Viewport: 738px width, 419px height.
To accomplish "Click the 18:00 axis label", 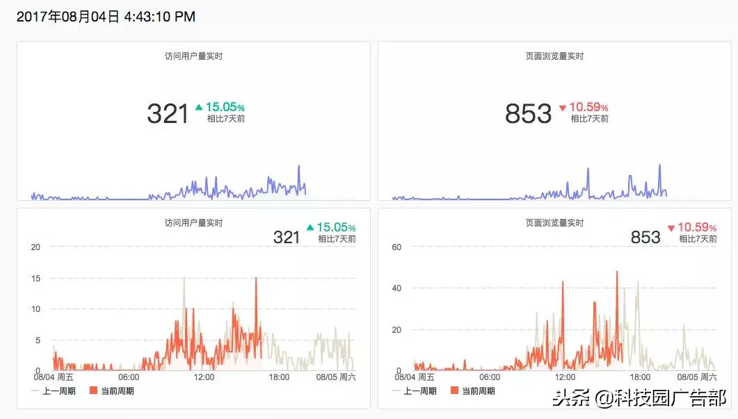I will click(278, 377).
